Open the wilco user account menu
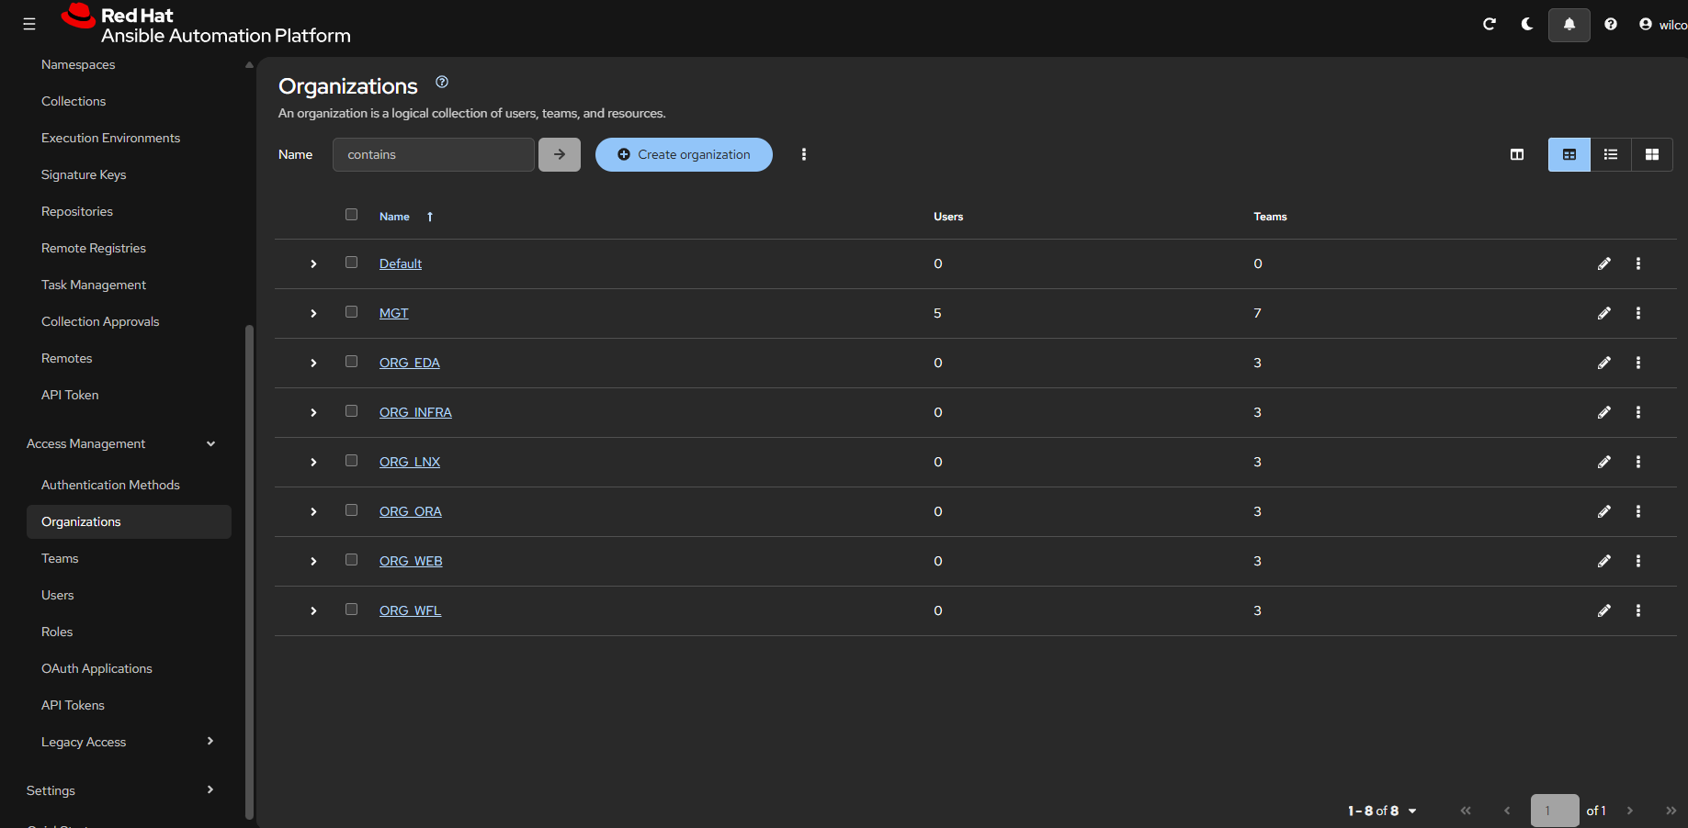 point(1663,25)
